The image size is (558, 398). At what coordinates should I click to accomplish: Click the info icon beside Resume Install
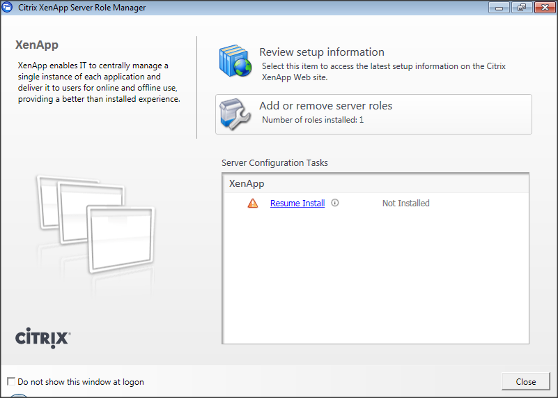click(335, 204)
